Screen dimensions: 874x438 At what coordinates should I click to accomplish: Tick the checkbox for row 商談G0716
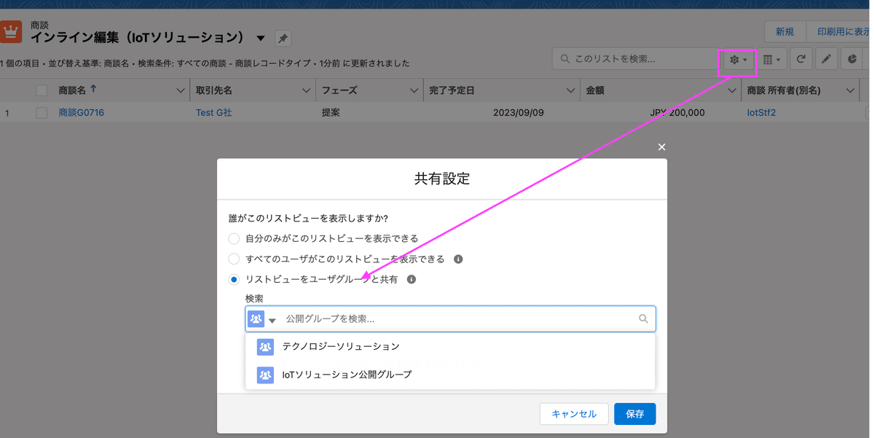(x=42, y=113)
